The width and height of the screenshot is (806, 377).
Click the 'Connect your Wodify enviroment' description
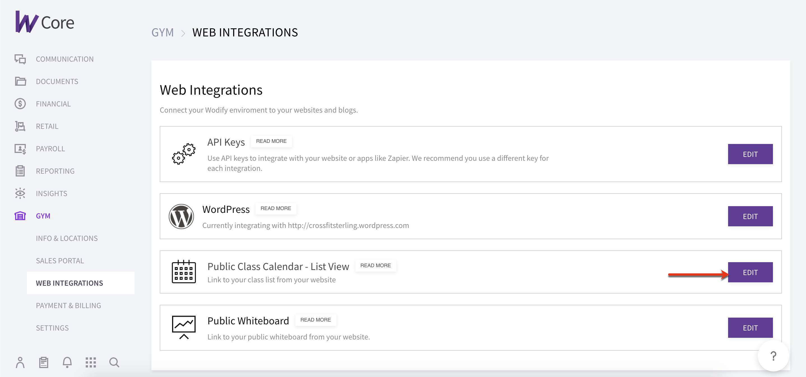pyautogui.click(x=259, y=110)
